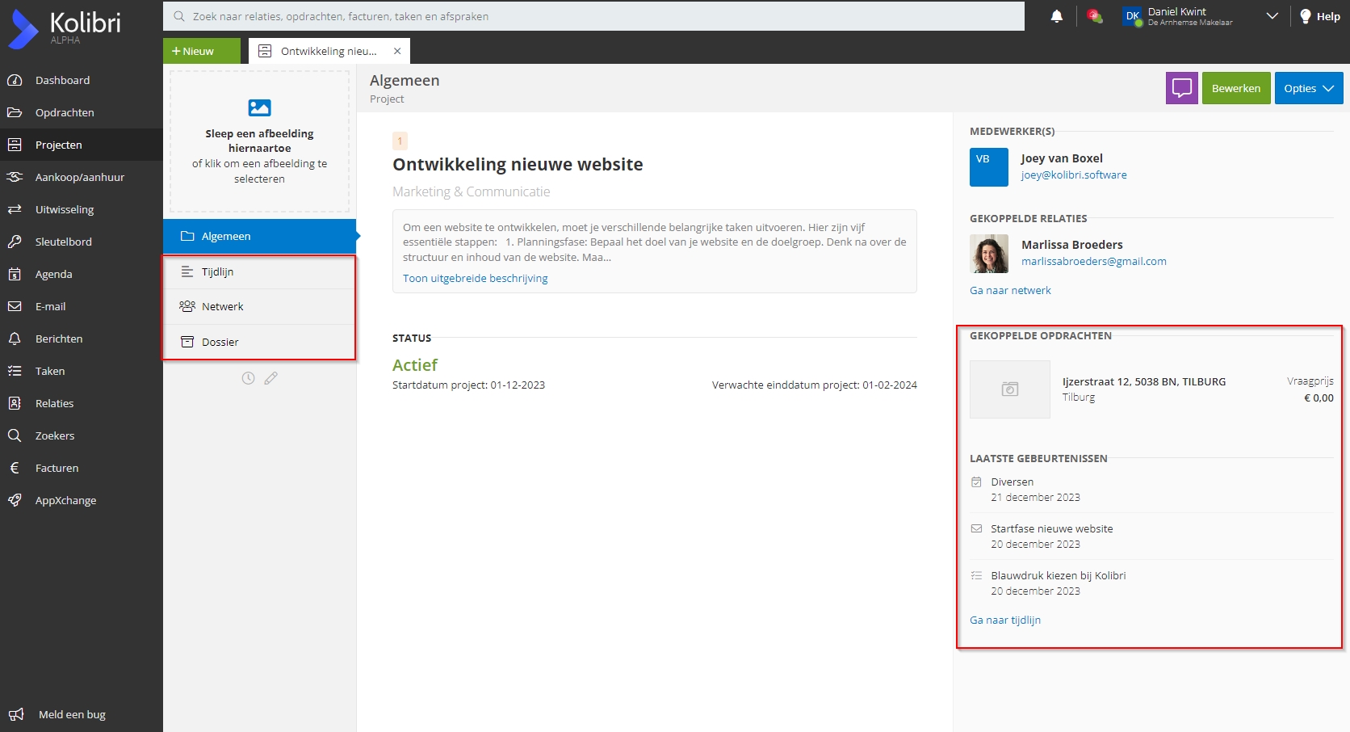Open Ijzerstraat 12 property thumbnail
This screenshot has height=732, width=1350.
click(1010, 389)
